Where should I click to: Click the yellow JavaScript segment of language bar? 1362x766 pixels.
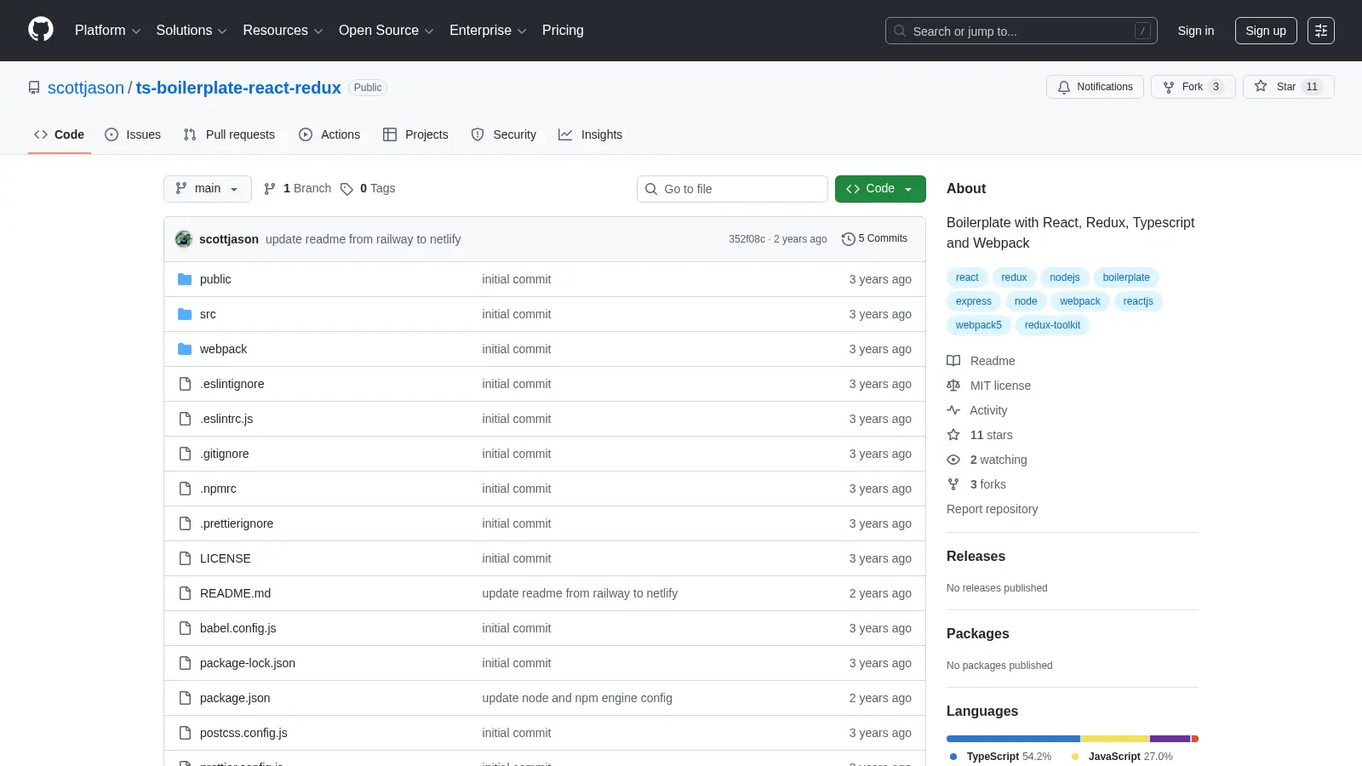[x=1115, y=739]
